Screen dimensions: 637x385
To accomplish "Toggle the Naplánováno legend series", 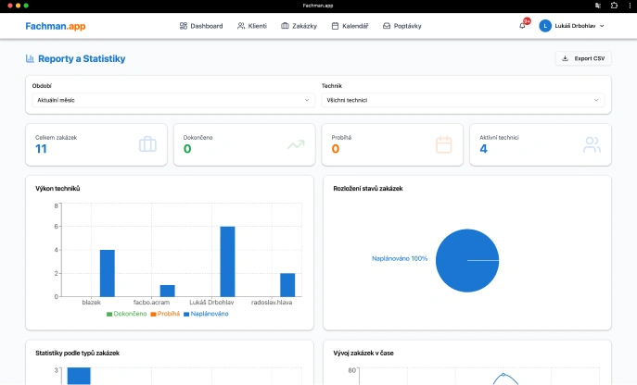I will pos(205,314).
